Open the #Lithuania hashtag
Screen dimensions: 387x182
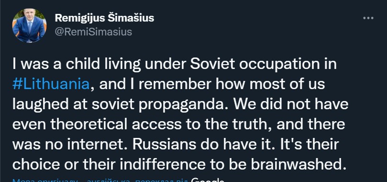[x=51, y=84]
